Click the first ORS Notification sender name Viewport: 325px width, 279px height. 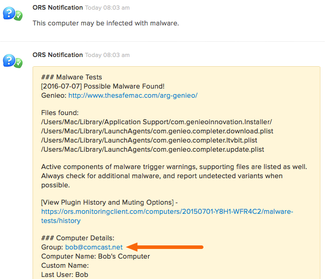click(57, 8)
